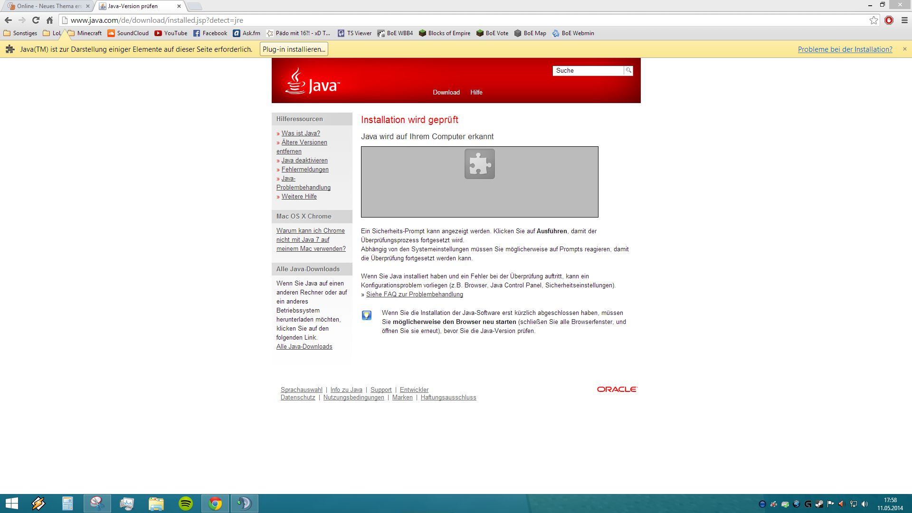
Task: Open the 'Weitere Hilfe' link
Action: click(299, 197)
